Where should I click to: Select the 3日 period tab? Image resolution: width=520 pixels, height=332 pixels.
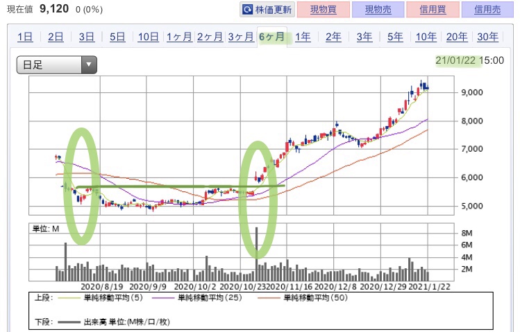point(87,37)
